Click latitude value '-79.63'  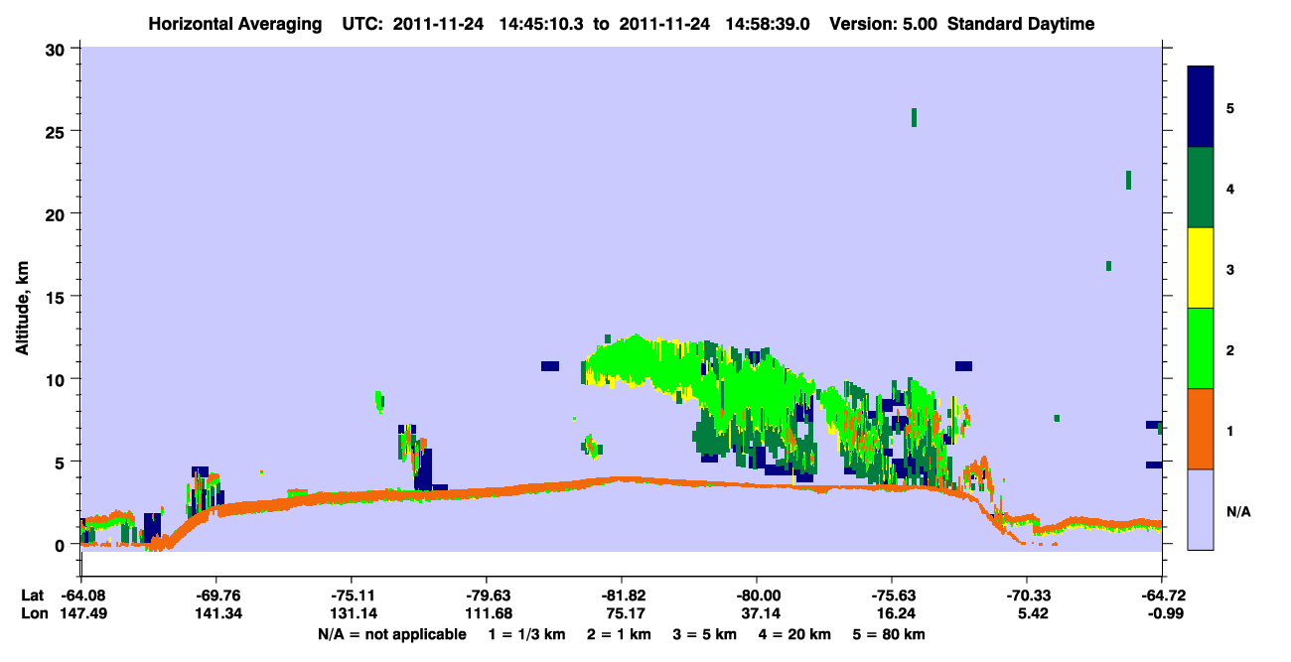[487, 596]
